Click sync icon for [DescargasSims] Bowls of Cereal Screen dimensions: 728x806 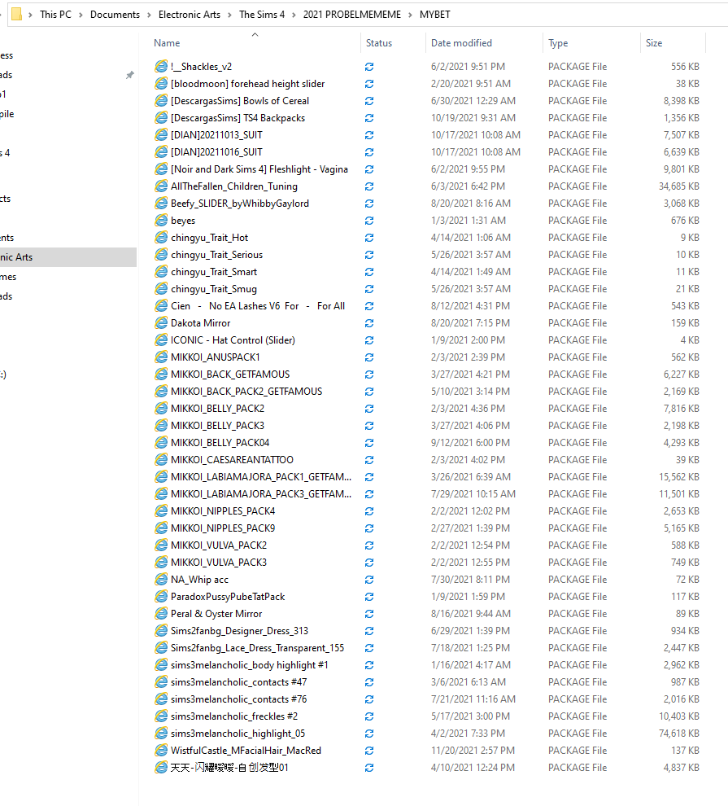(369, 101)
